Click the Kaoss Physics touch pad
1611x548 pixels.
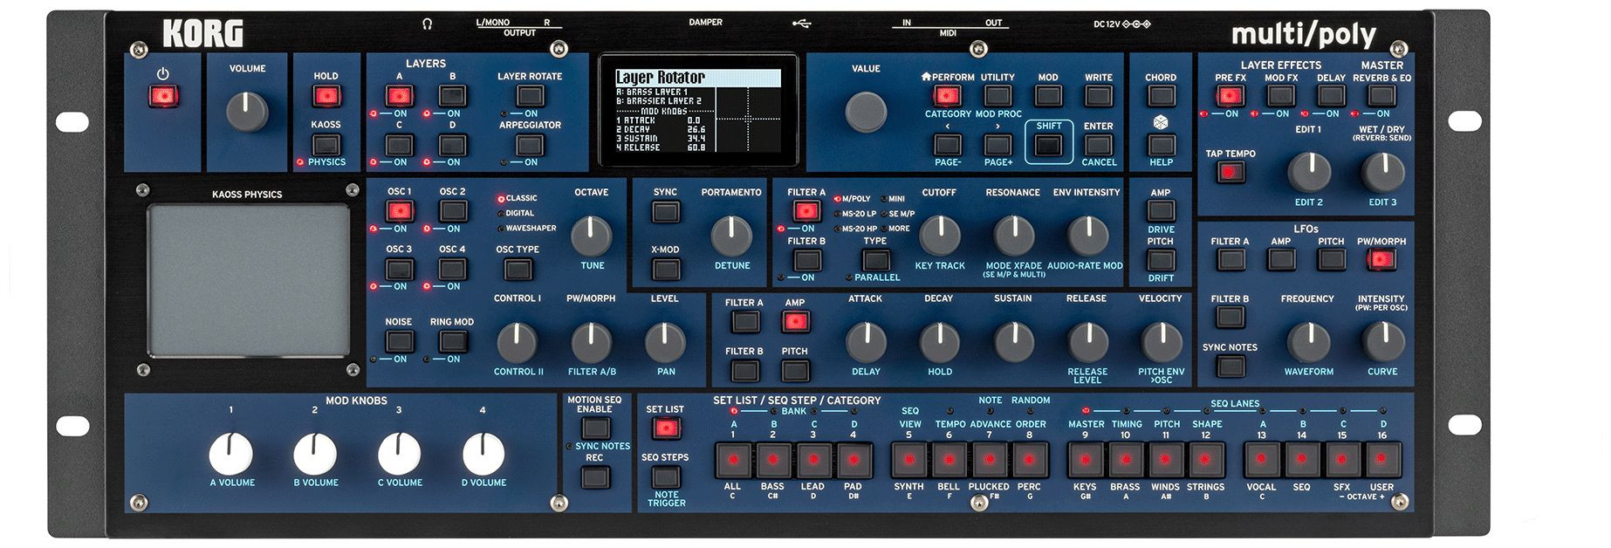pos(248,280)
